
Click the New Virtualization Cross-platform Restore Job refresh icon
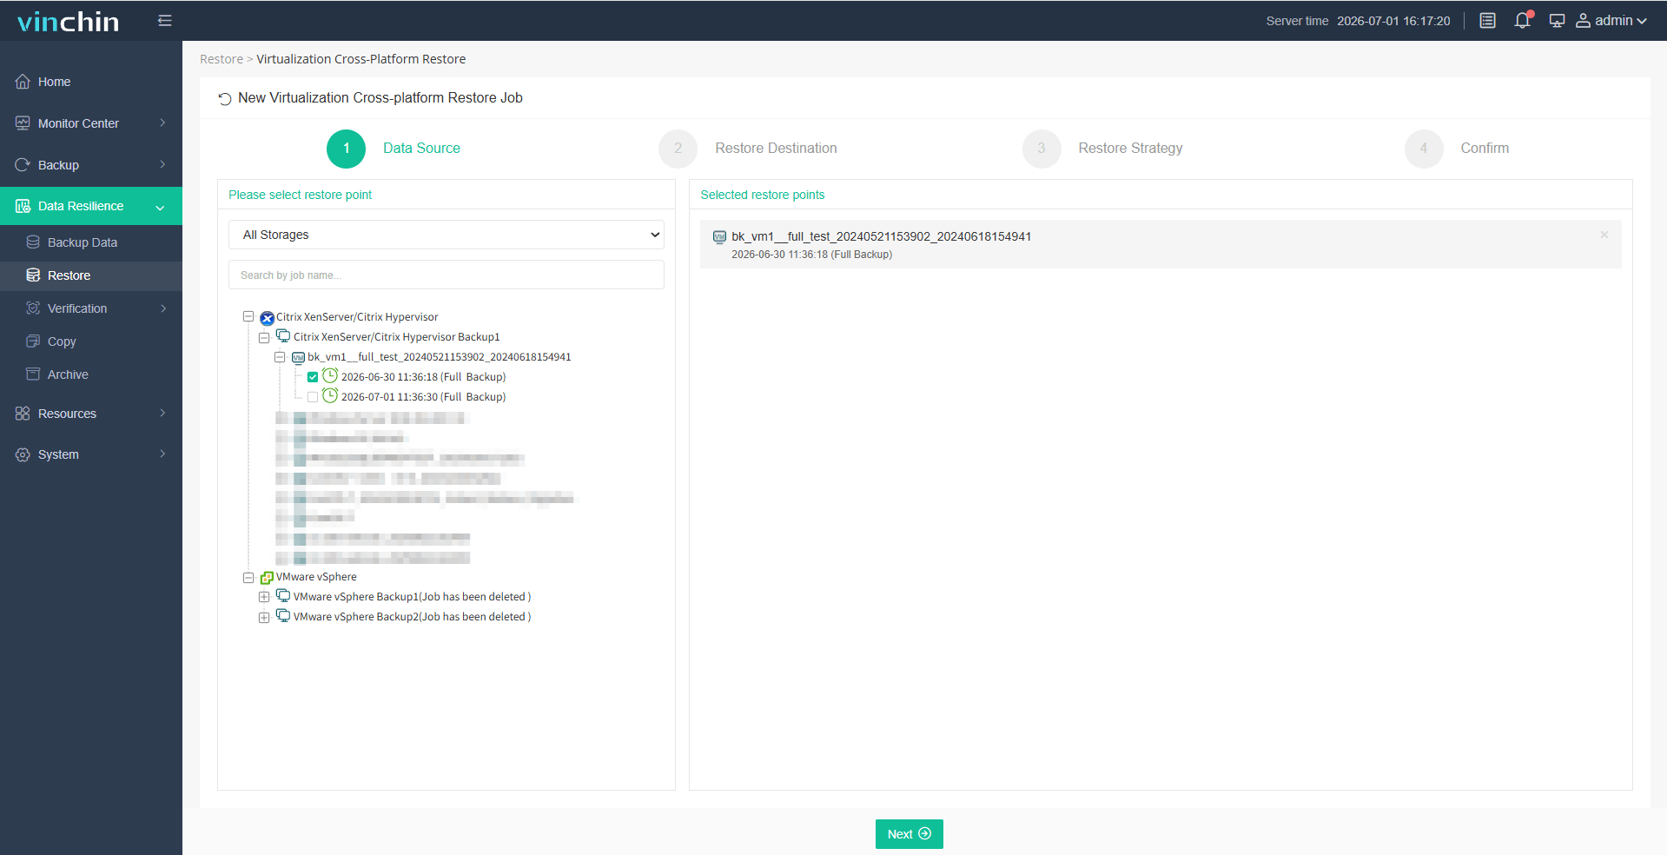pyautogui.click(x=224, y=98)
